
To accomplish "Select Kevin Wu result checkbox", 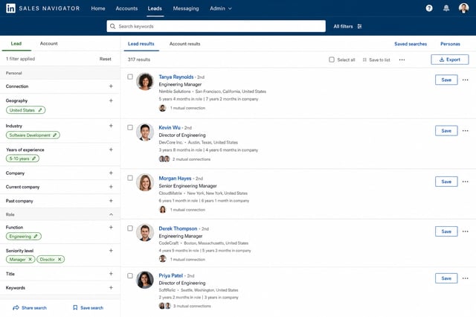I will click(130, 127).
